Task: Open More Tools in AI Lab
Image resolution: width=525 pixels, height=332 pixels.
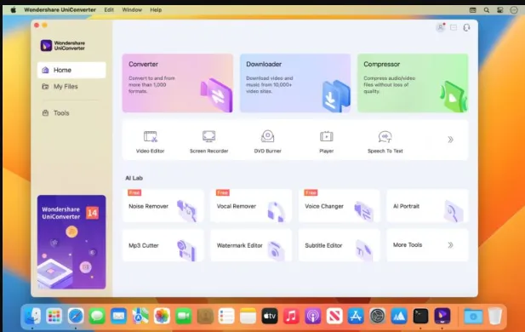Action: tap(427, 245)
